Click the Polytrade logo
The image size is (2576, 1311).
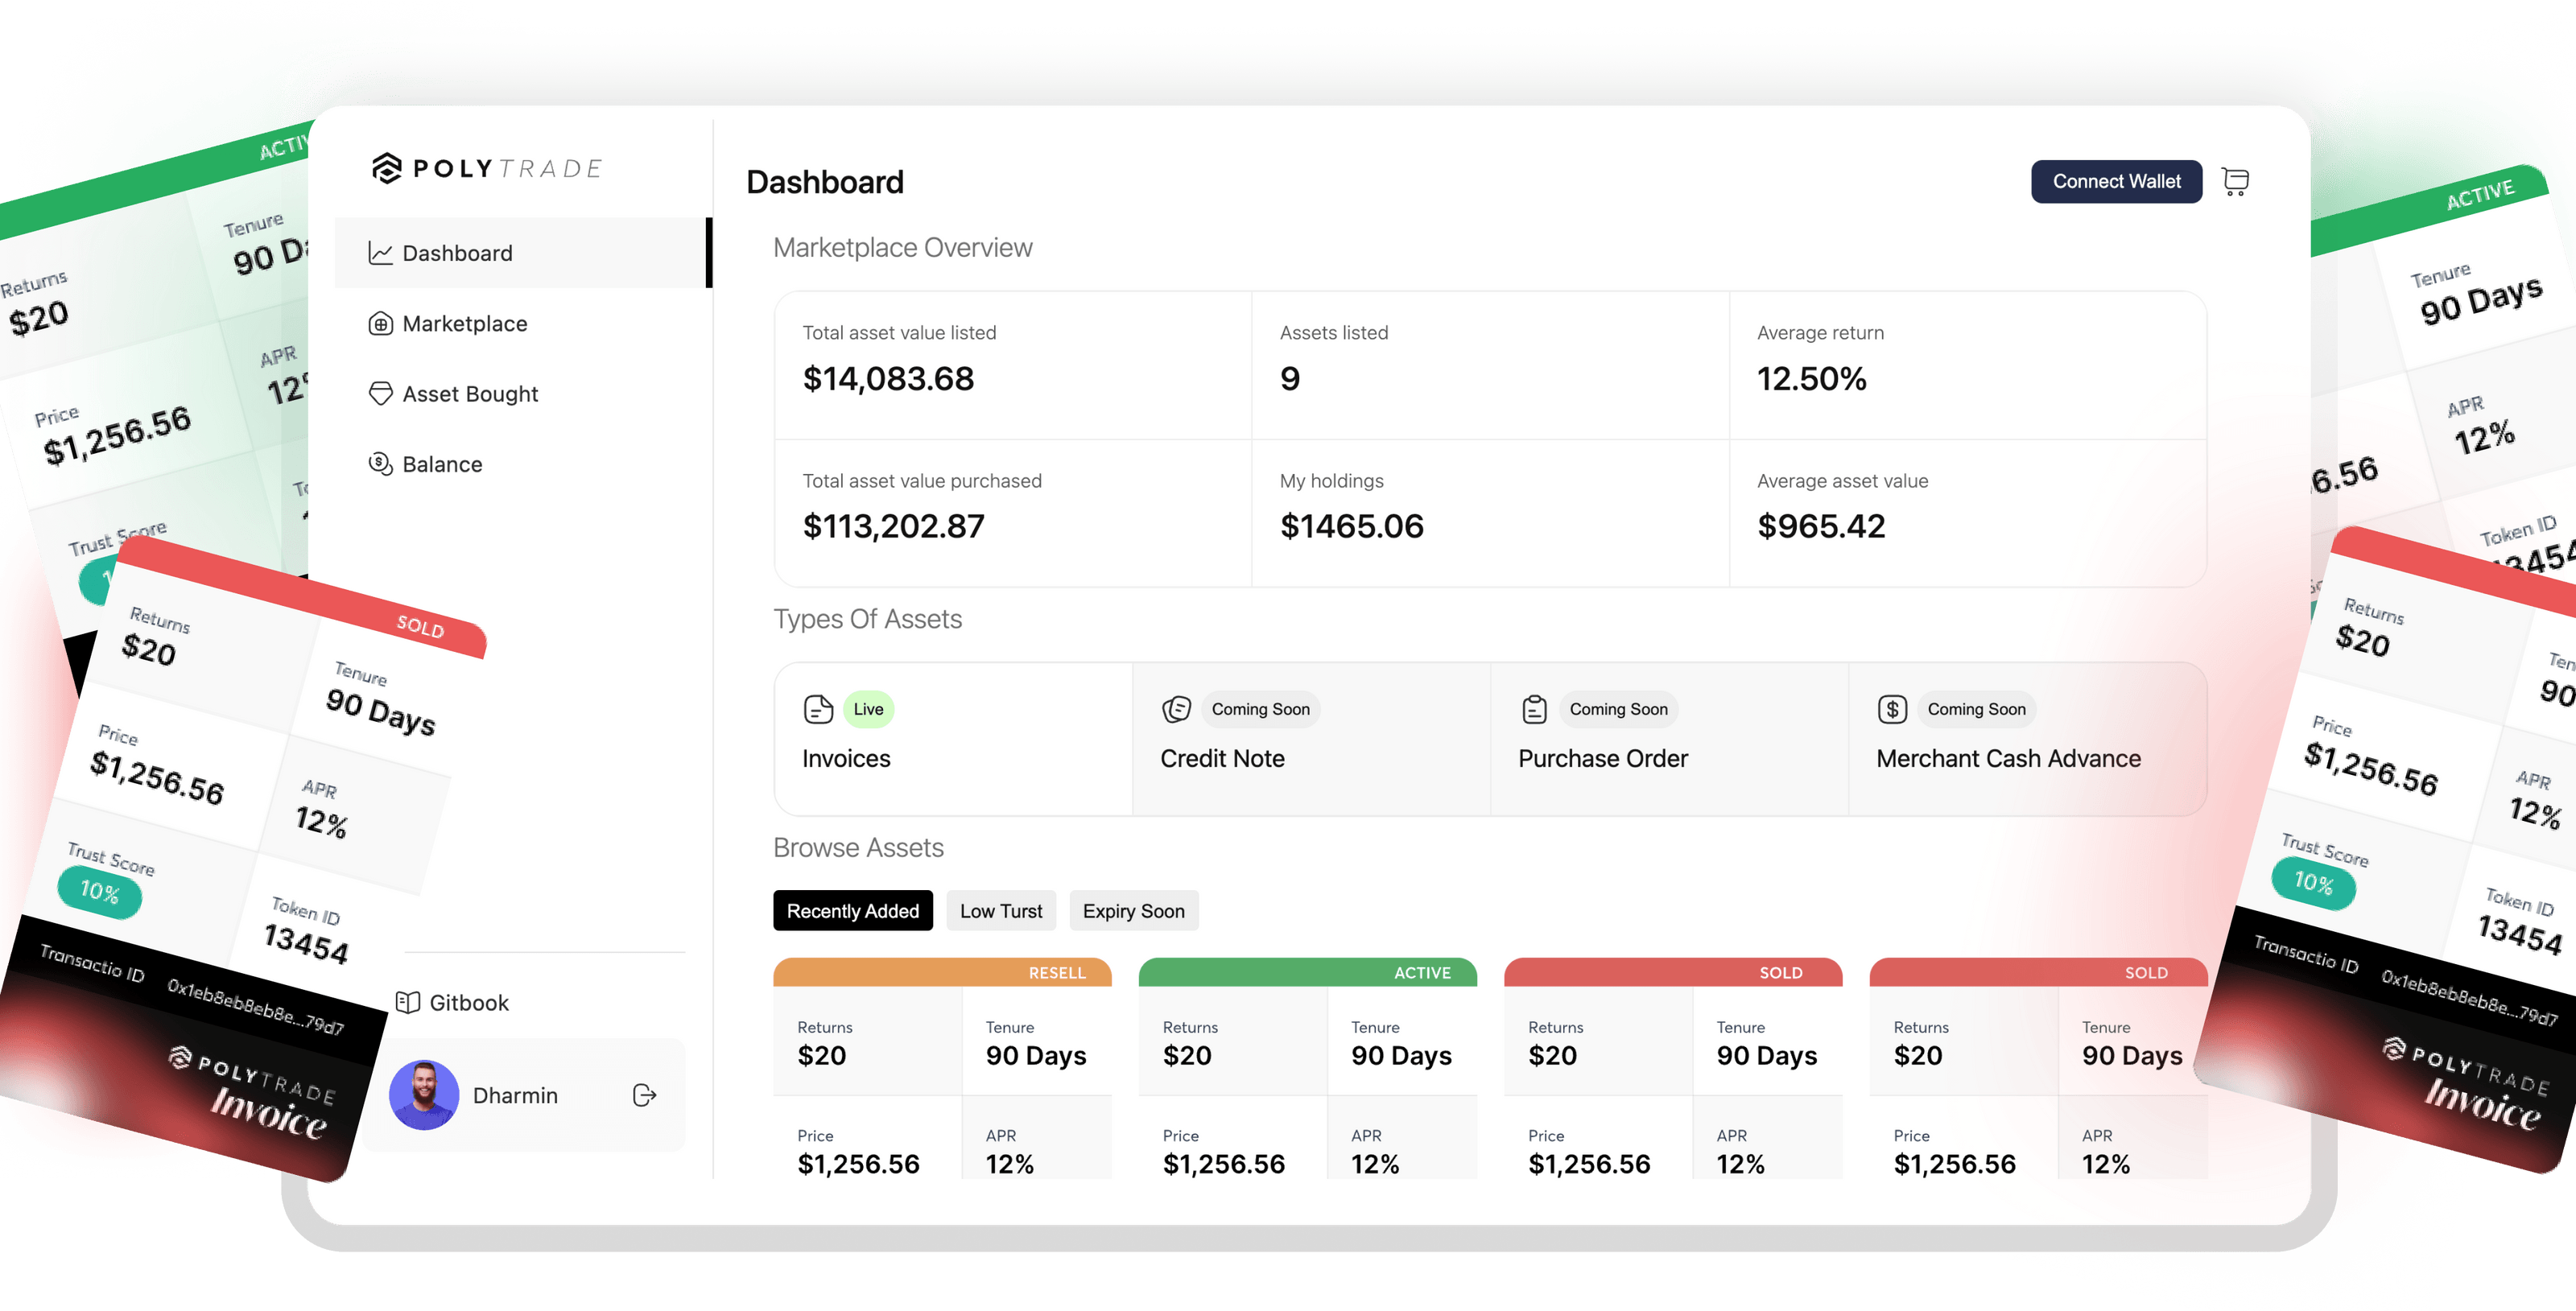point(485,167)
